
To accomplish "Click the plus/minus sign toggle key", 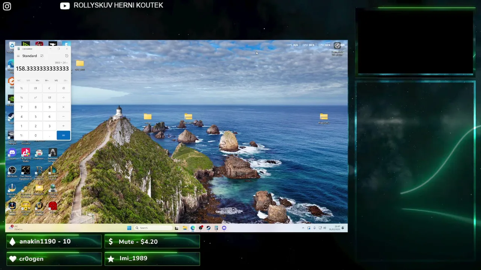I will pyautogui.click(x=21, y=135).
